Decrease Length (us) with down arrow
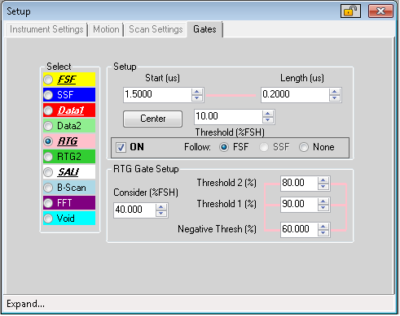This screenshot has width=400, height=316. (x=335, y=98)
